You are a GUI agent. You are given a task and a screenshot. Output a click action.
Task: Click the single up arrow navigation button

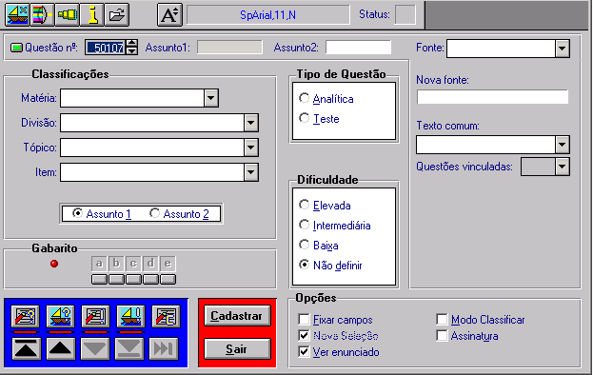coord(61,348)
